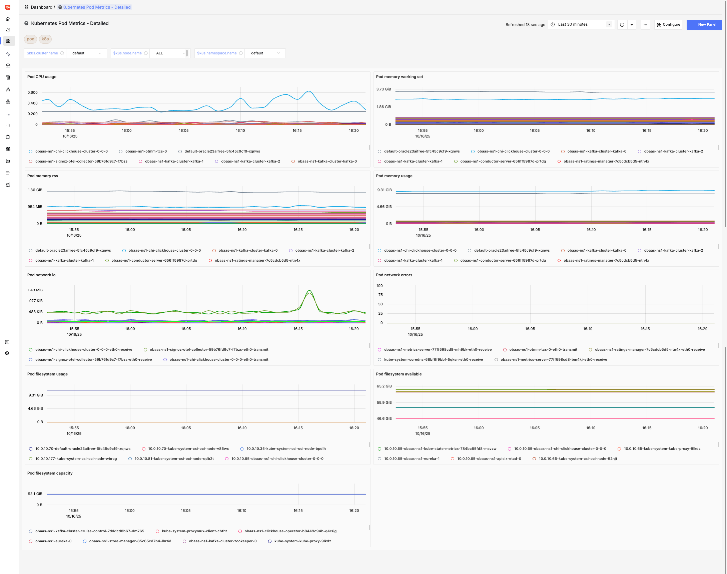Open the Home icon in the sidebar
The image size is (727, 574).
click(8, 19)
